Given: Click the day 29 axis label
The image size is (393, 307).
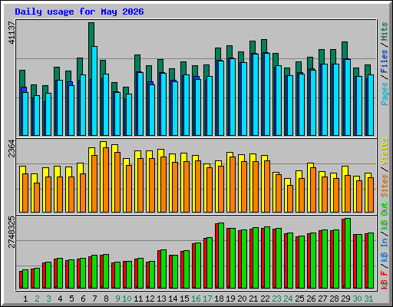Looking at the screenshot, I should pyautogui.click(x=345, y=299).
